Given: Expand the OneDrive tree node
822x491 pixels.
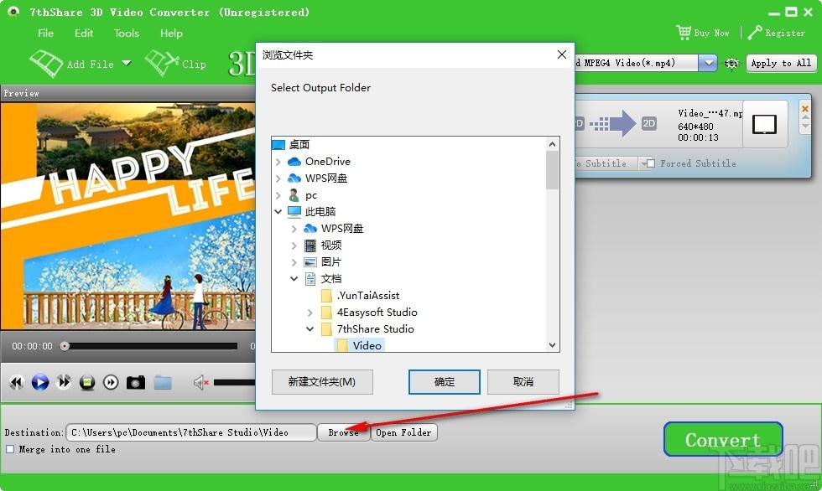Looking at the screenshot, I should pos(278,162).
